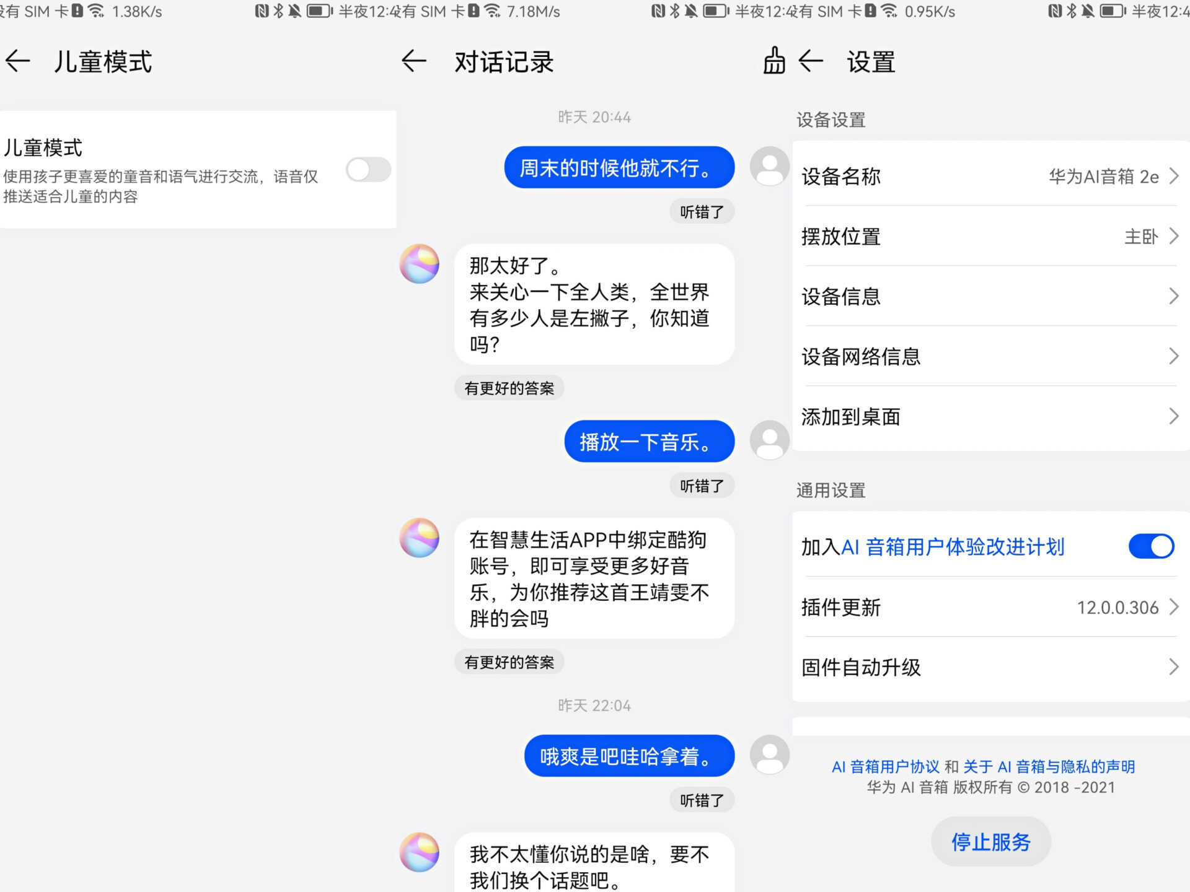The height and width of the screenshot is (892, 1190).
Task: Tap the user avatar beside 哦爽是吧哇哈拿着
Action: [x=769, y=754]
